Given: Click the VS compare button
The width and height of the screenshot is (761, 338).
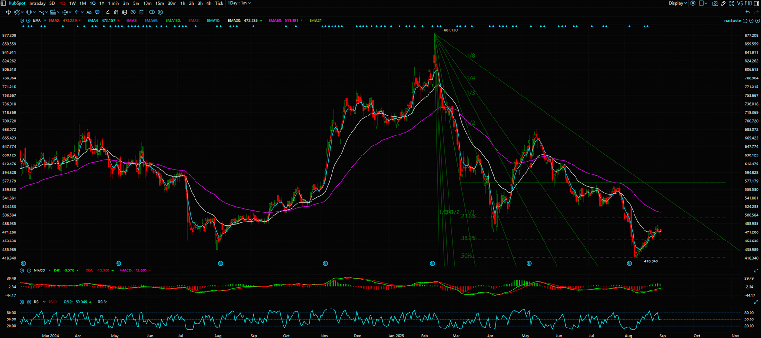Looking at the screenshot, I should pos(740,3).
